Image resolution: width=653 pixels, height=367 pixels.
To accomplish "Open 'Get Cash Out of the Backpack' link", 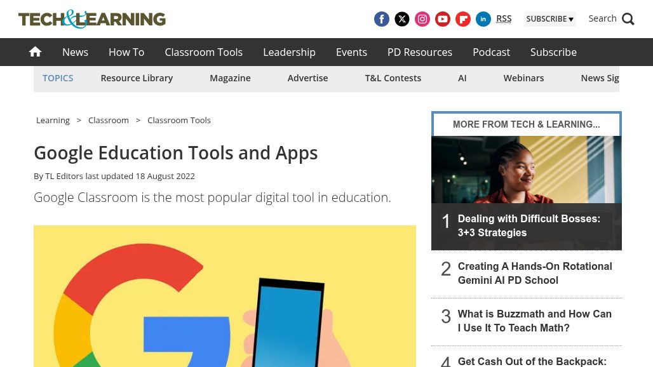I will click(x=532, y=361).
